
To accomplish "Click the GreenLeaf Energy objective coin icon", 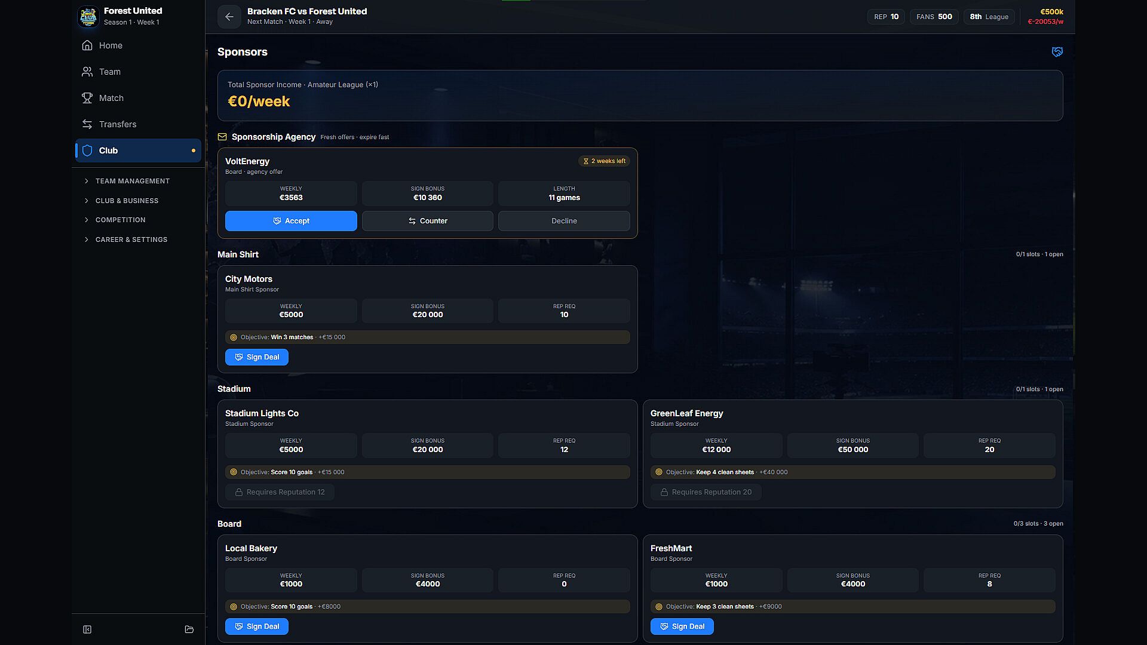I will point(659,472).
